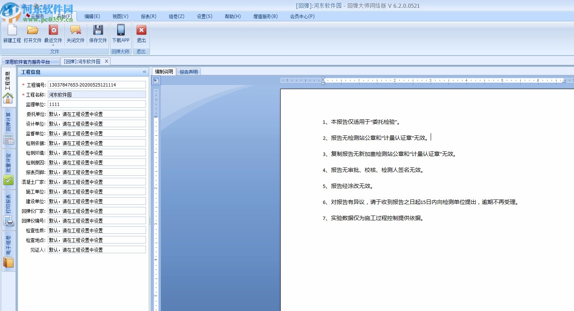Click the 工程编号 input field
This screenshot has height=311, width=574.
[97, 85]
